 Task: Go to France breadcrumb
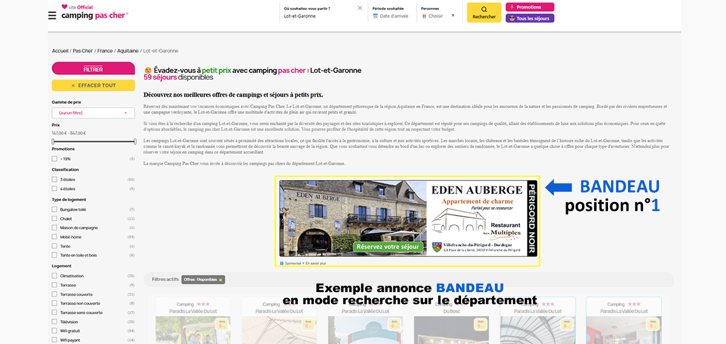click(x=105, y=51)
